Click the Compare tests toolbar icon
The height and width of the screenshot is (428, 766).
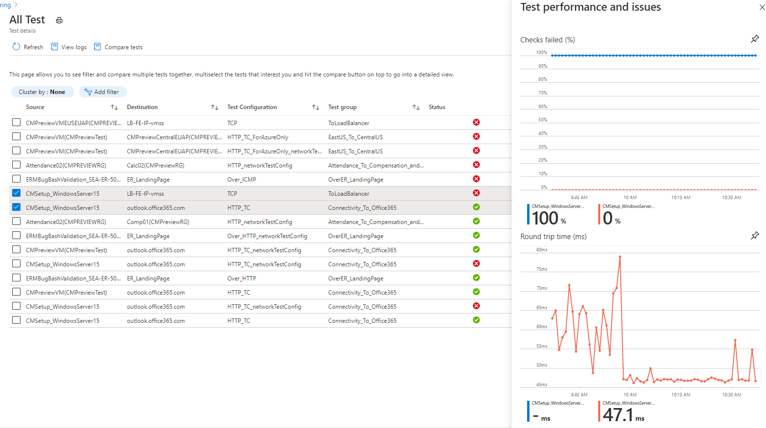tap(98, 47)
